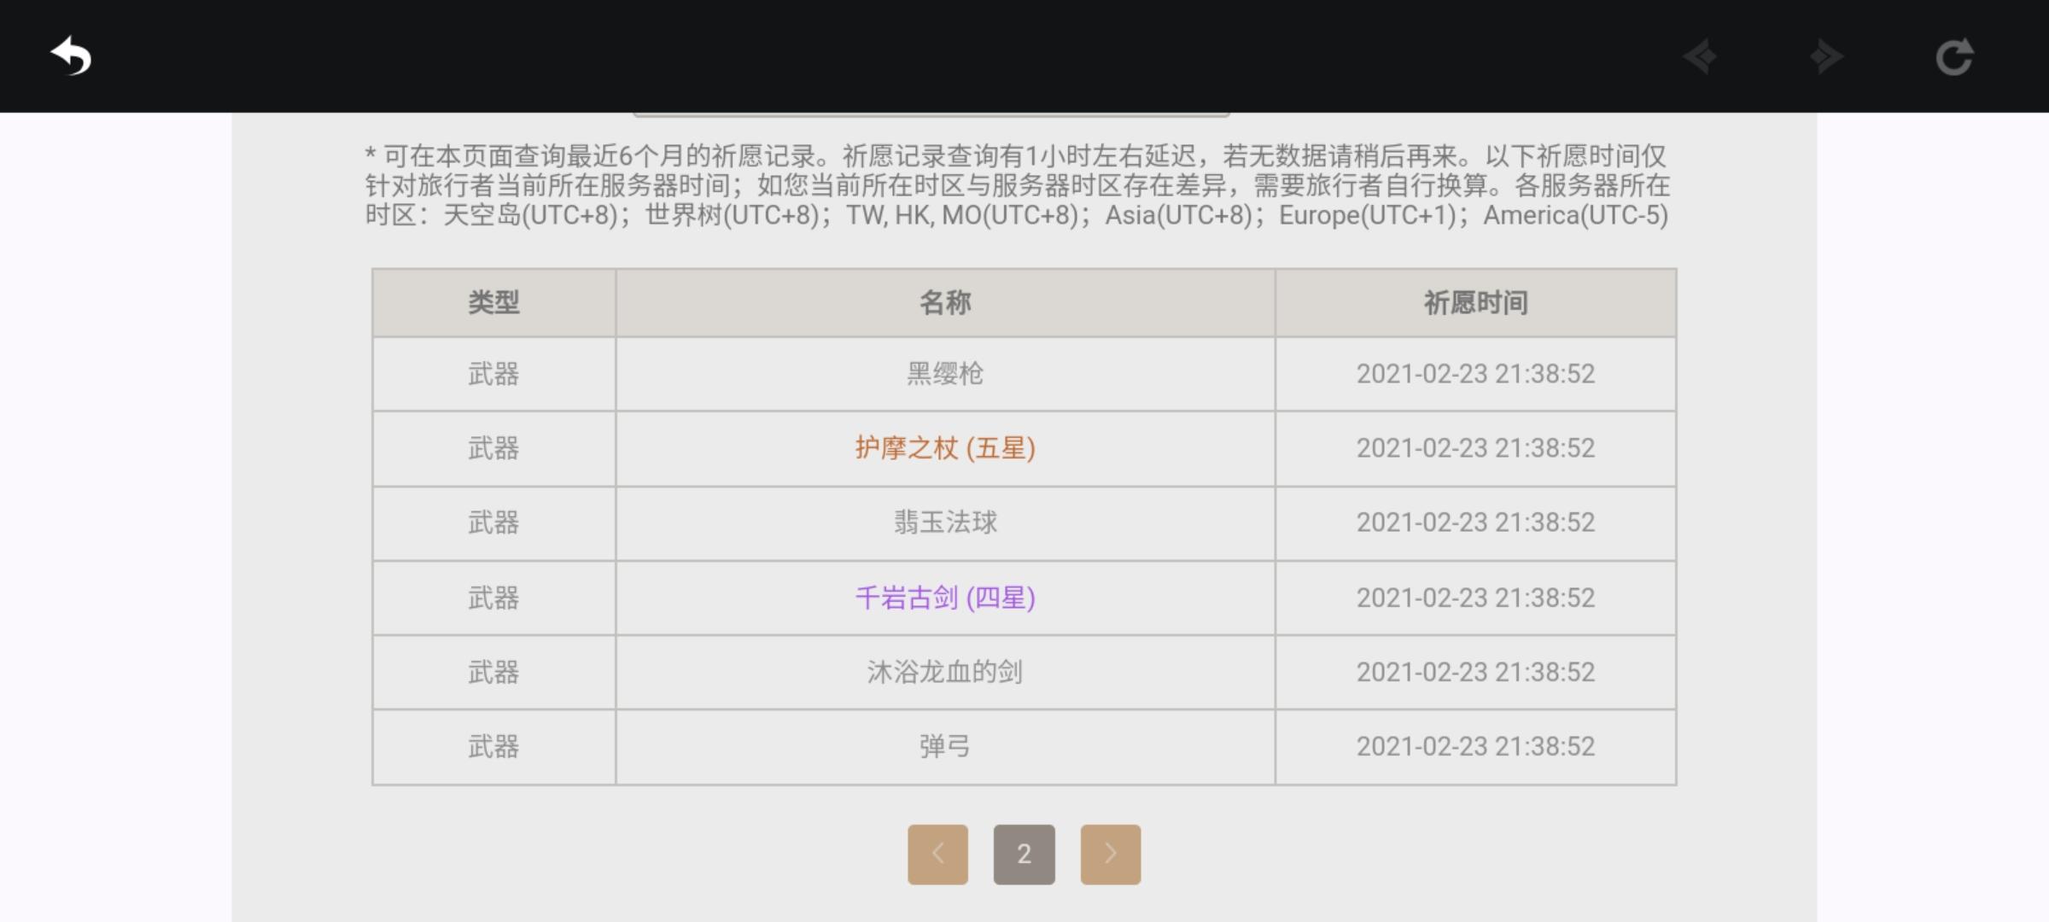Image resolution: width=2049 pixels, height=922 pixels.
Task: Reload the page with refresh icon
Action: point(1954,57)
